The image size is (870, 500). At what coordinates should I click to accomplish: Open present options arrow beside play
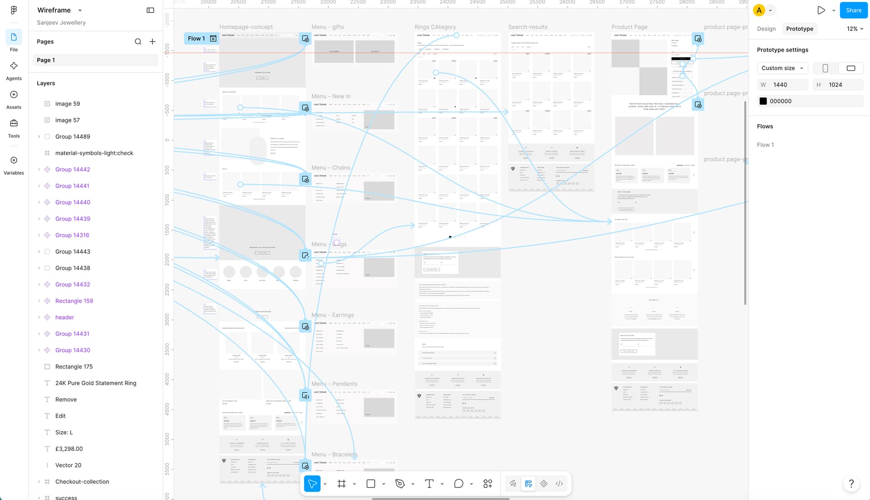834,10
